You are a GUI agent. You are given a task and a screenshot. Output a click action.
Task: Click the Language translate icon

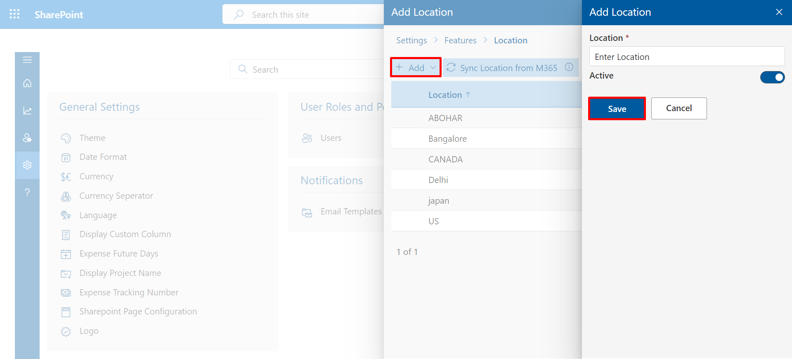(66, 215)
